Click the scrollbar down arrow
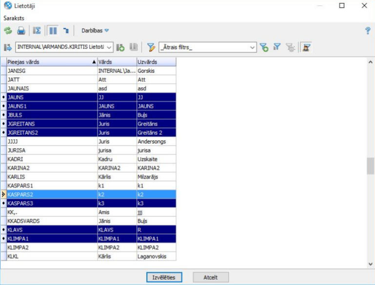The height and width of the screenshot is (285, 375). tap(371, 264)
